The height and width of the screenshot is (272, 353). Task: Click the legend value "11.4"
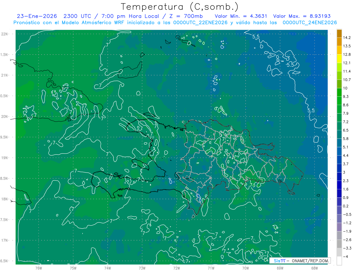[x=347, y=71]
